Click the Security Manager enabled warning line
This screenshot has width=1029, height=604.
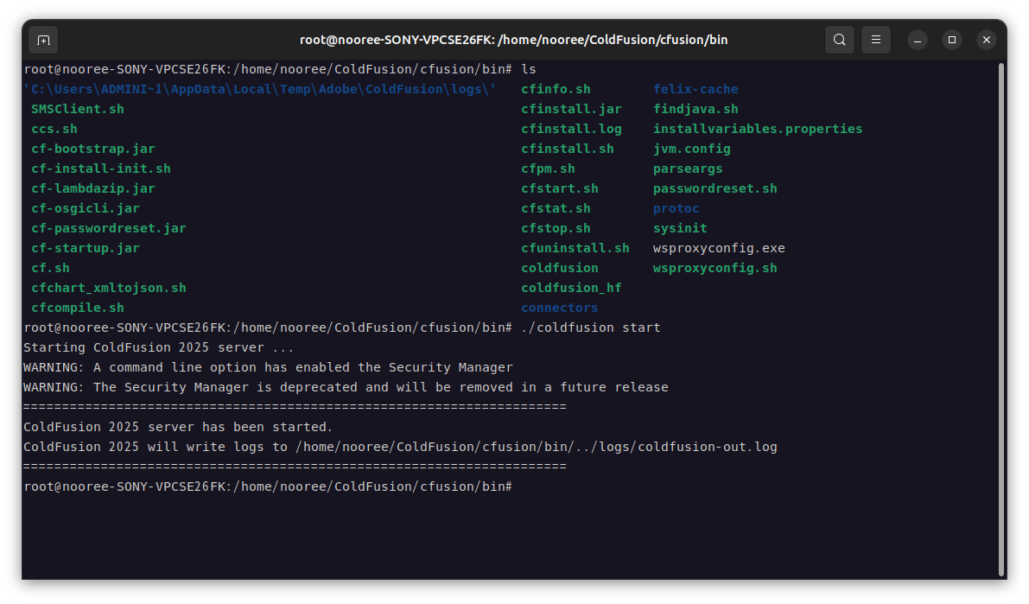click(x=269, y=367)
